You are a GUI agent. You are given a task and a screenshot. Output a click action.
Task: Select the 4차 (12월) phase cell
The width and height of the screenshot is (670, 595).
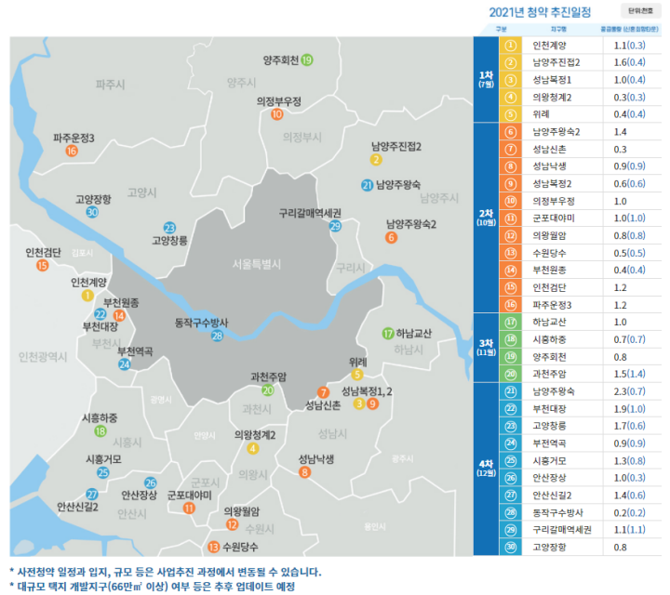[x=487, y=469]
